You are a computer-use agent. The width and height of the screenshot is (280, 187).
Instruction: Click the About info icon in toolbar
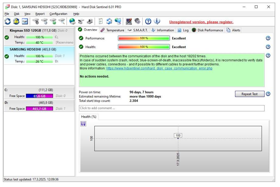[x=157, y=22]
